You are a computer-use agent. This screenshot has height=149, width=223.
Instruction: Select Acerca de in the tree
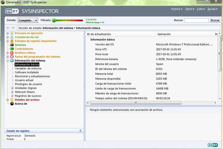[21, 104]
